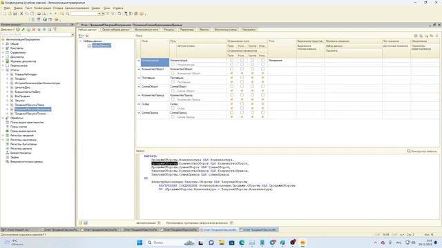Click the toolbar search text field
The width and height of the screenshot is (442, 248).
pos(84,14)
